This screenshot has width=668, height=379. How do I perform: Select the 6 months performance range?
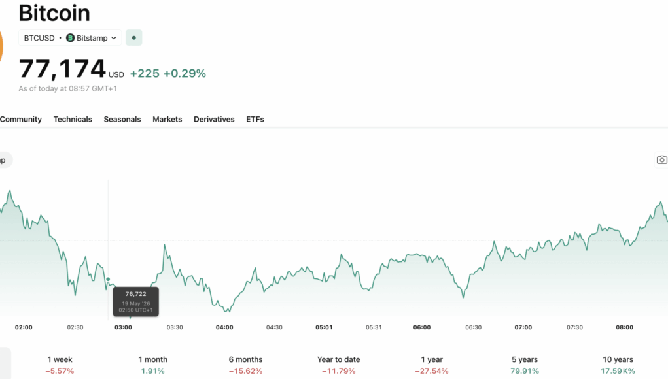coord(246,365)
